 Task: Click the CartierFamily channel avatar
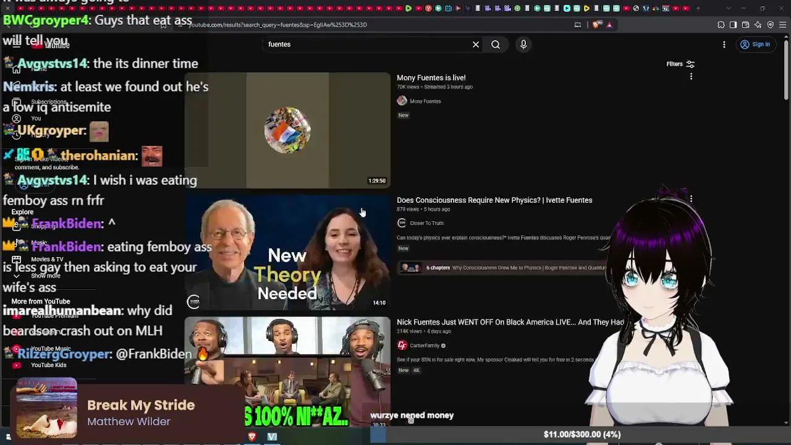pyautogui.click(x=402, y=345)
